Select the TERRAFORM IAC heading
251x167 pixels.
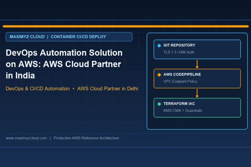click(x=179, y=104)
